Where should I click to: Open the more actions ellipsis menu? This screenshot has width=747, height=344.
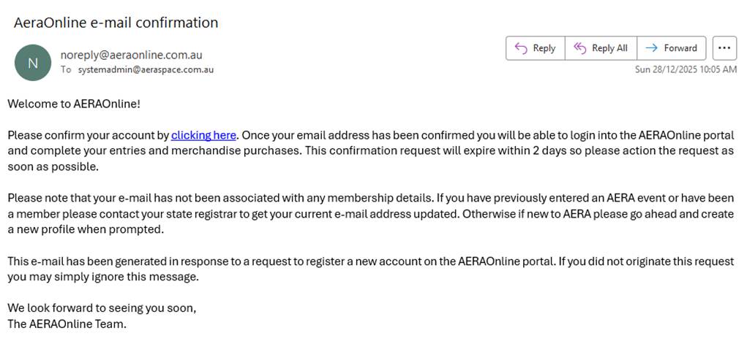pos(724,48)
